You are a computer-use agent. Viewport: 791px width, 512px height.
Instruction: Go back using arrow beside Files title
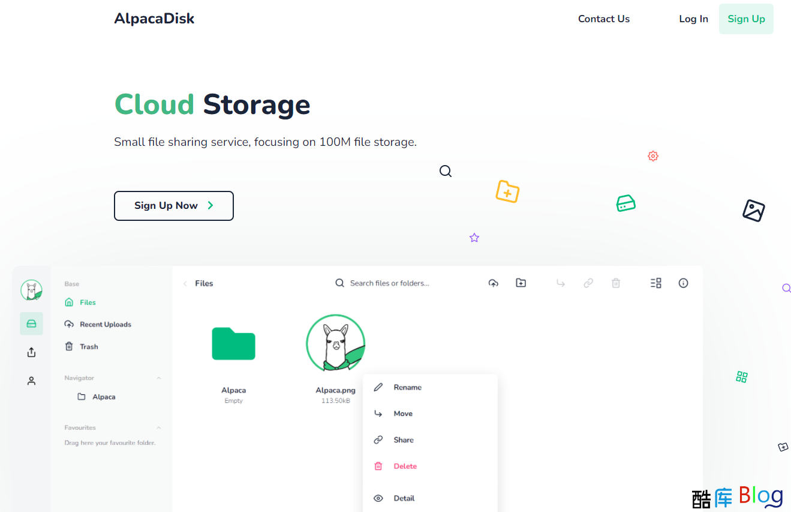(x=185, y=284)
